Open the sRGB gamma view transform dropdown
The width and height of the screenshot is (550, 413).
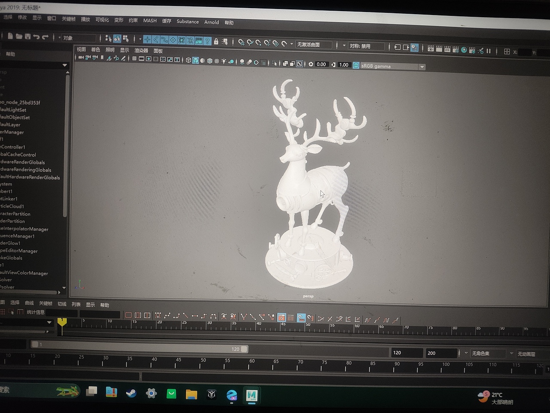click(x=422, y=67)
